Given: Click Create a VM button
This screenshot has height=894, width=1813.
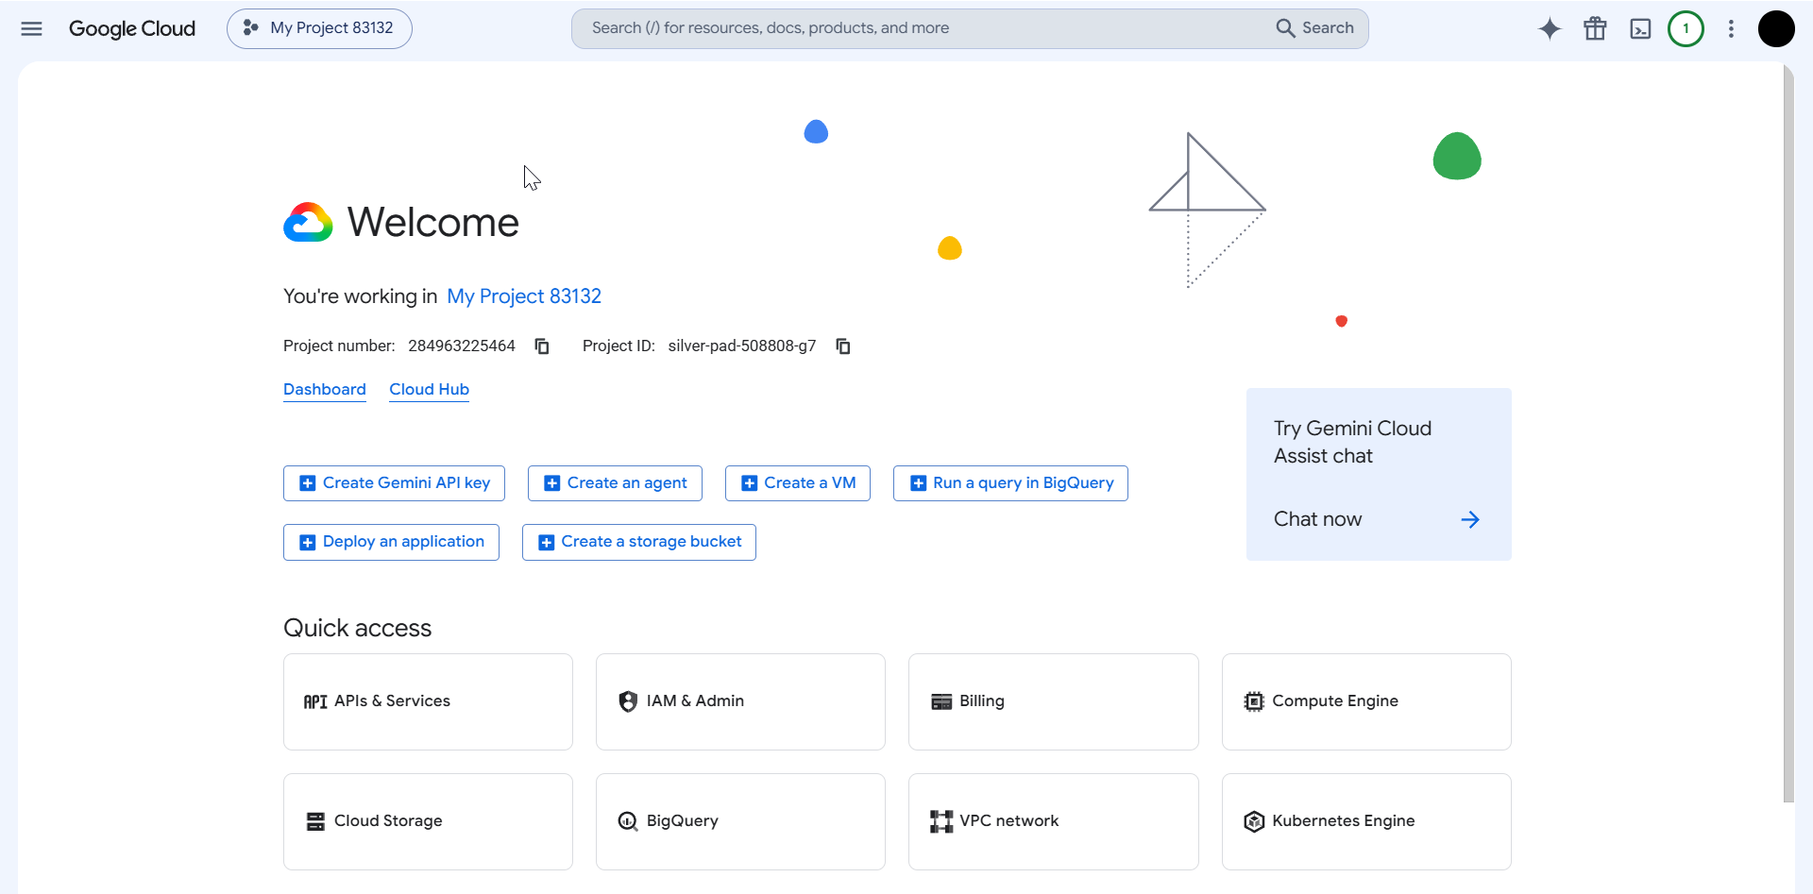Looking at the screenshot, I should (x=798, y=483).
